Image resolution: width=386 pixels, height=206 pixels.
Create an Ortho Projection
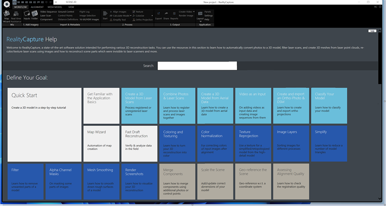click(x=142, y=20)
